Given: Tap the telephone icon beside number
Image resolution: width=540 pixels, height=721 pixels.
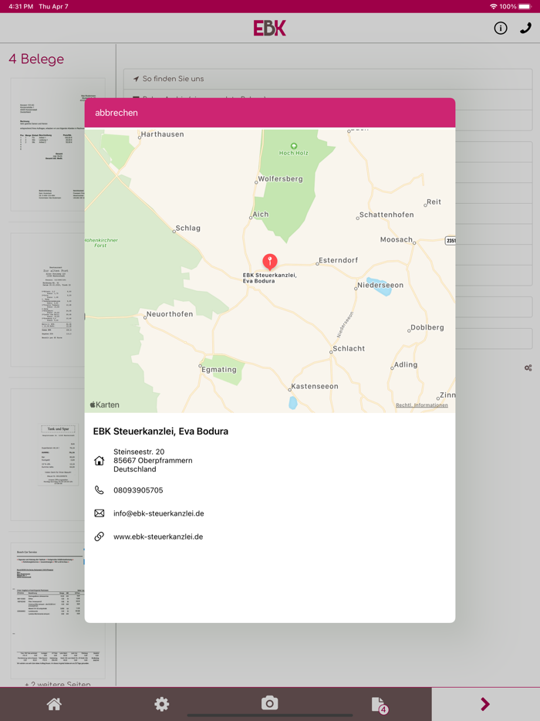Looking at the screenshot, I should pos(100,490).
